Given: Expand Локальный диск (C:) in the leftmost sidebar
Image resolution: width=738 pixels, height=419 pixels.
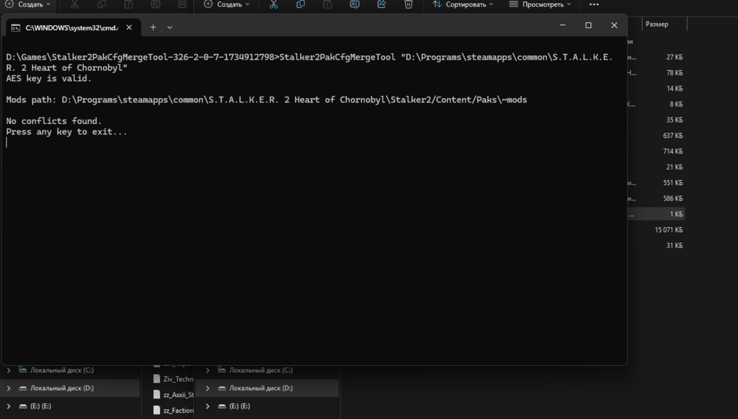Looking at the screenshot, I should click(x=9, y=370).
